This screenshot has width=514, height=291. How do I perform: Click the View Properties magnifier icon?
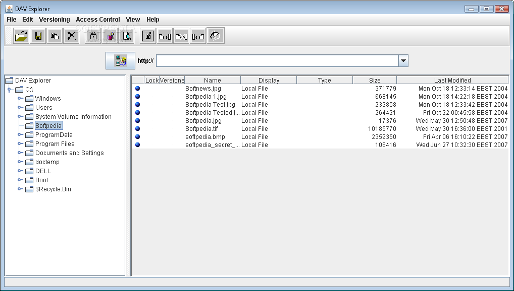[x=127, y=36]
